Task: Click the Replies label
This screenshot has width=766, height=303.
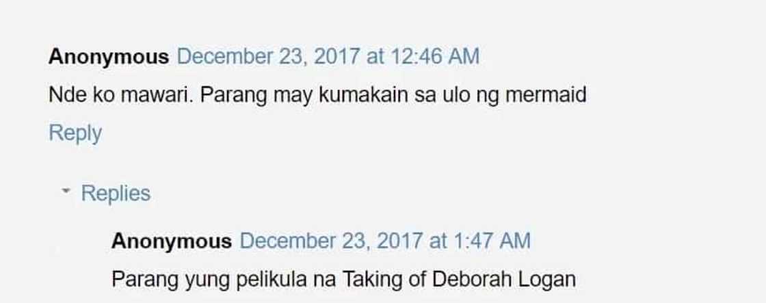Action: coord(116,193)
